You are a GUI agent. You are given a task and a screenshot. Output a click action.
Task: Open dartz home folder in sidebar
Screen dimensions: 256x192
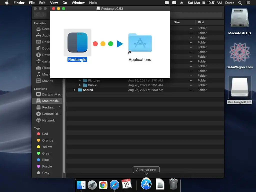coord(43,61)
